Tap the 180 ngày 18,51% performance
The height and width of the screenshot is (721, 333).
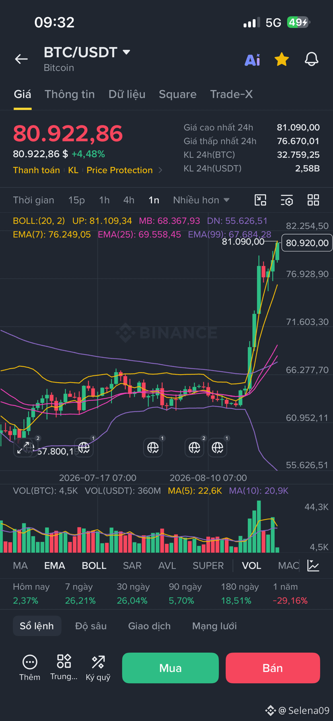coord(240,594)
